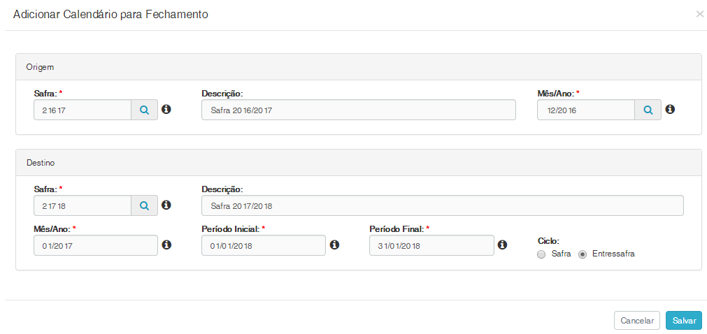
Task: Click search icon for Origem Safra
Action: click(144, 110)
